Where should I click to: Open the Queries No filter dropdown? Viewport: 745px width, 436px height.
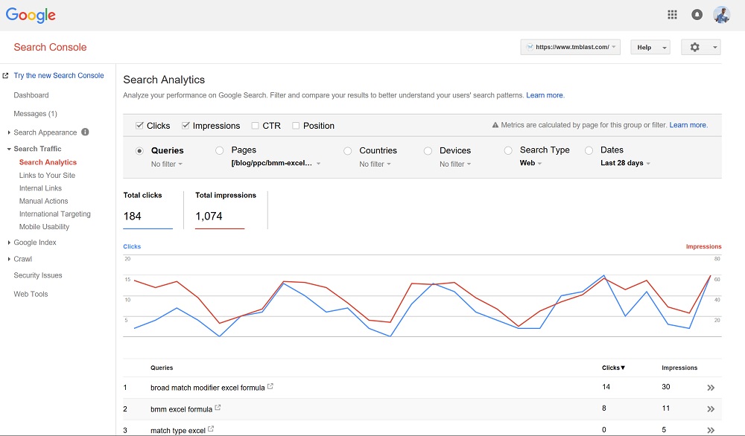167,164
